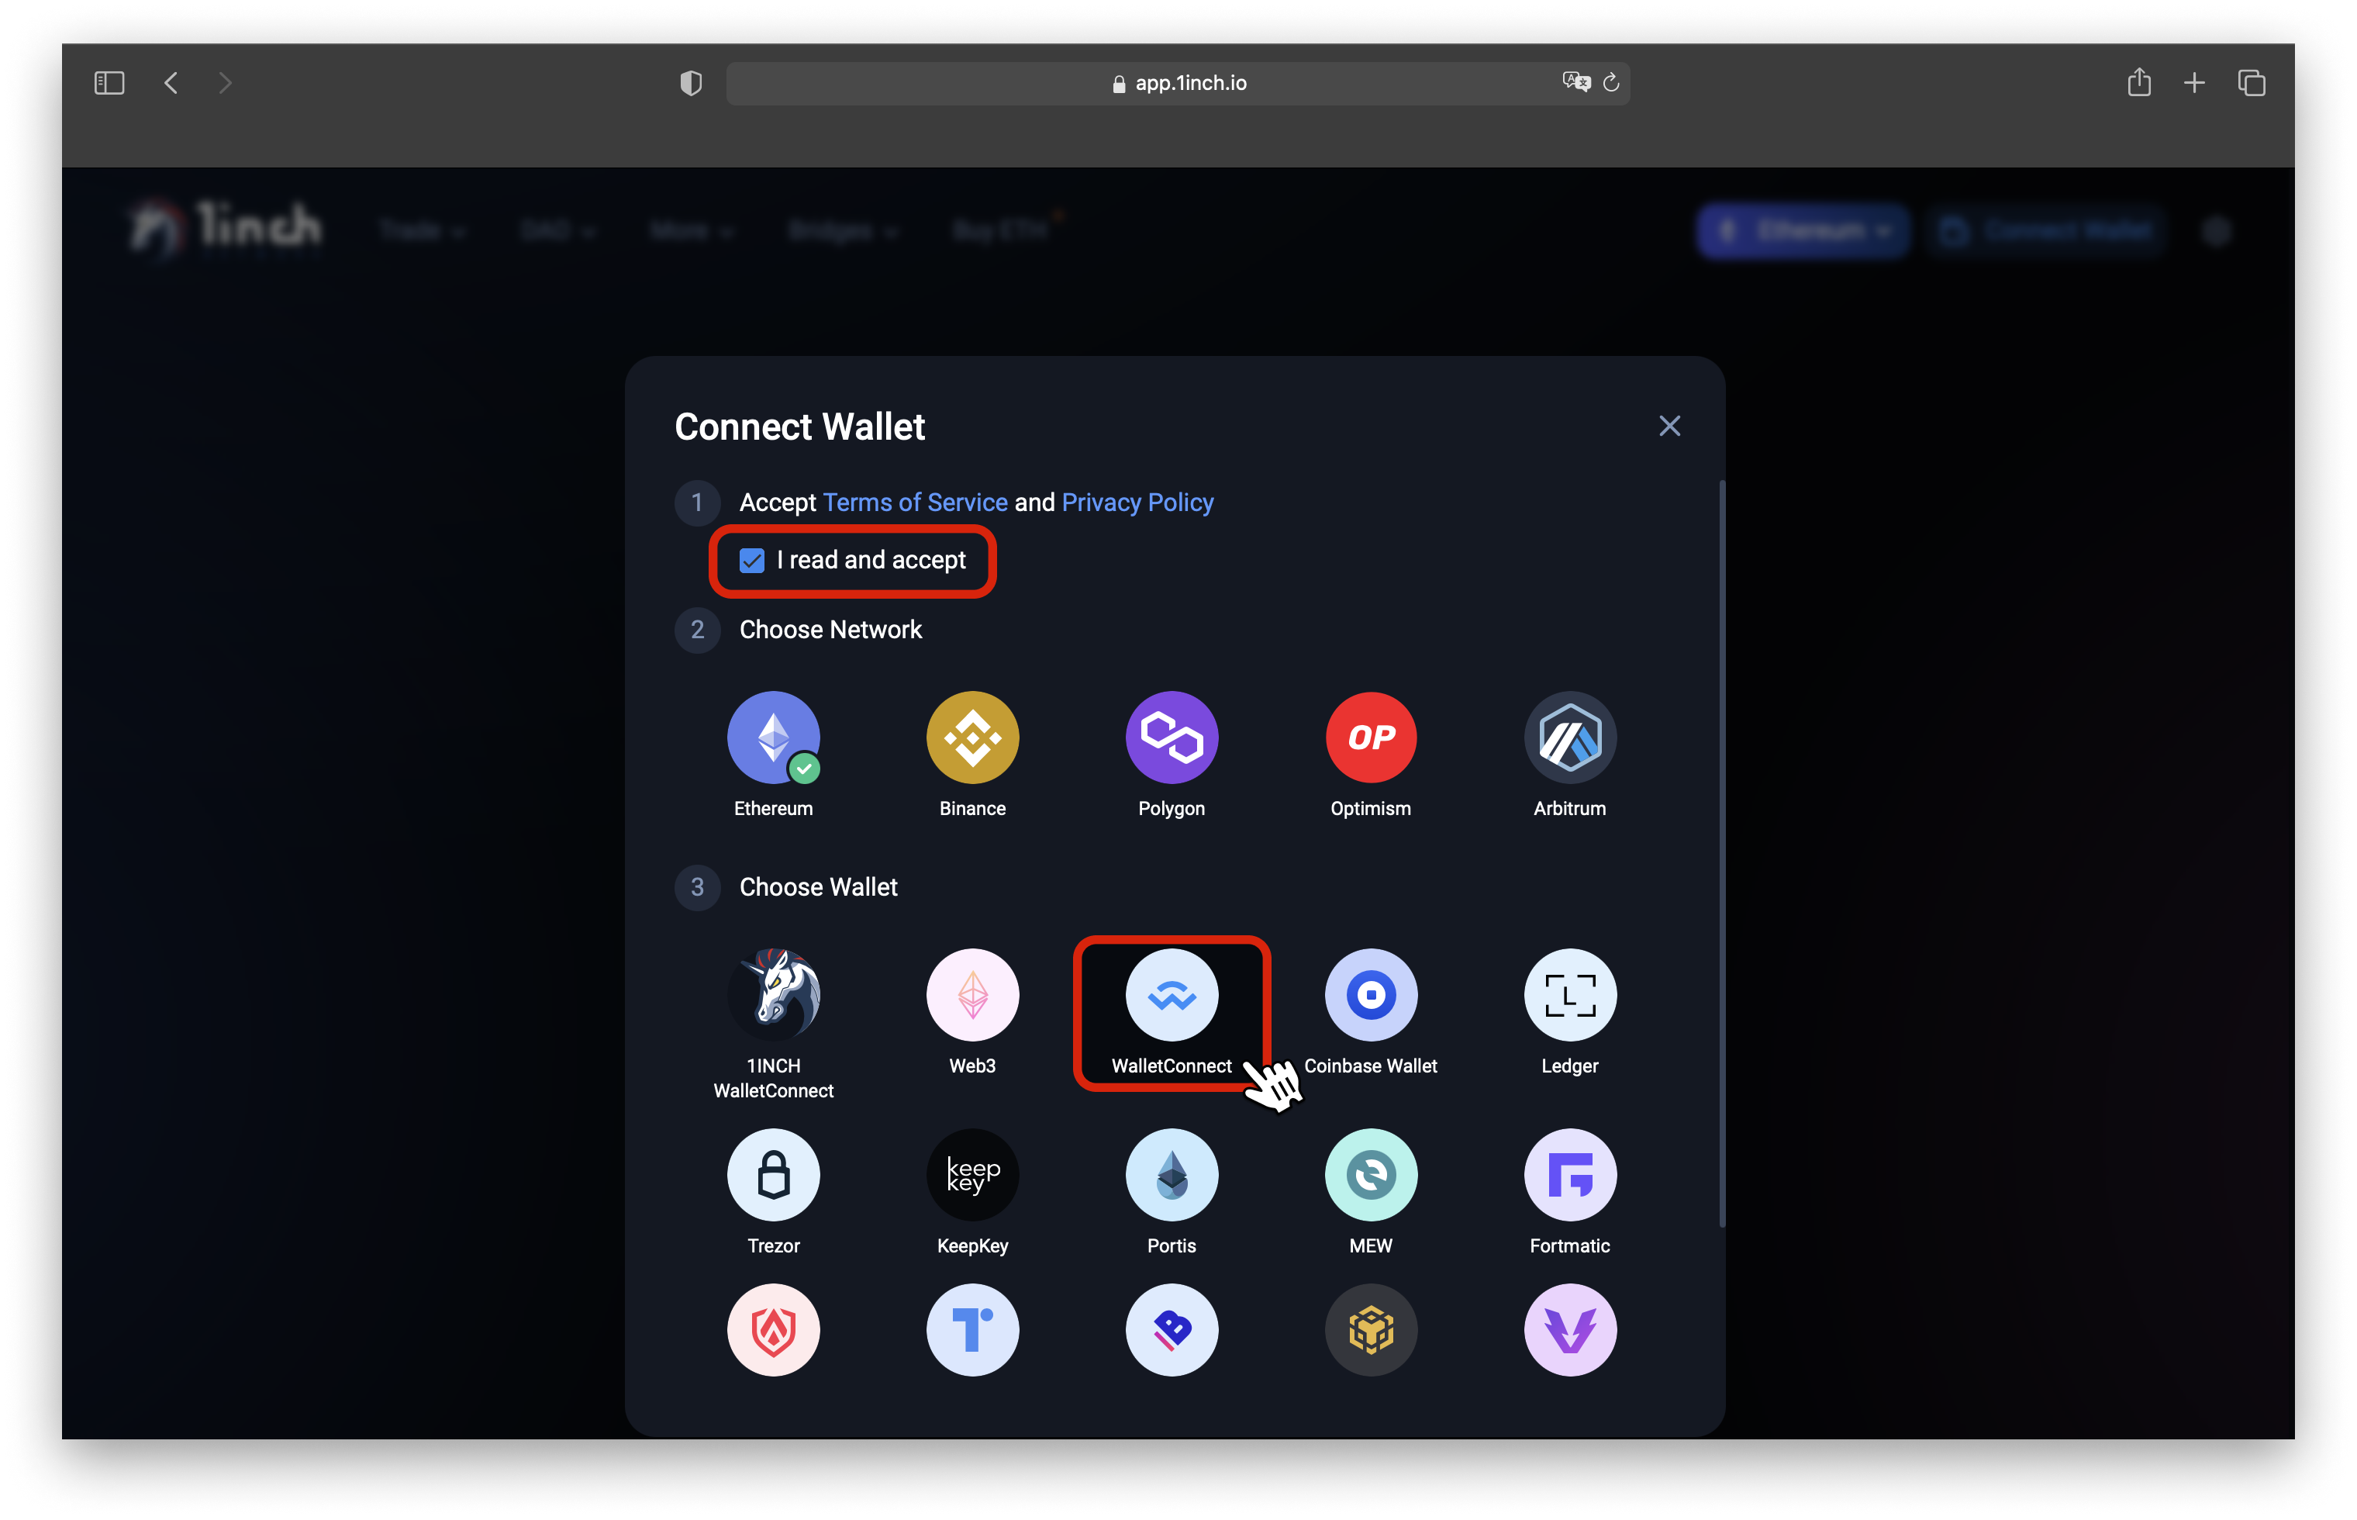Go back in Safari history
Viewport: 2357px width, 1520px height.
click(x=171, y=83)
